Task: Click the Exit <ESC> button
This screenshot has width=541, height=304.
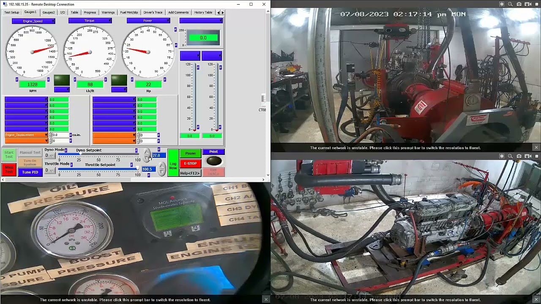Action: click(213, 171)
